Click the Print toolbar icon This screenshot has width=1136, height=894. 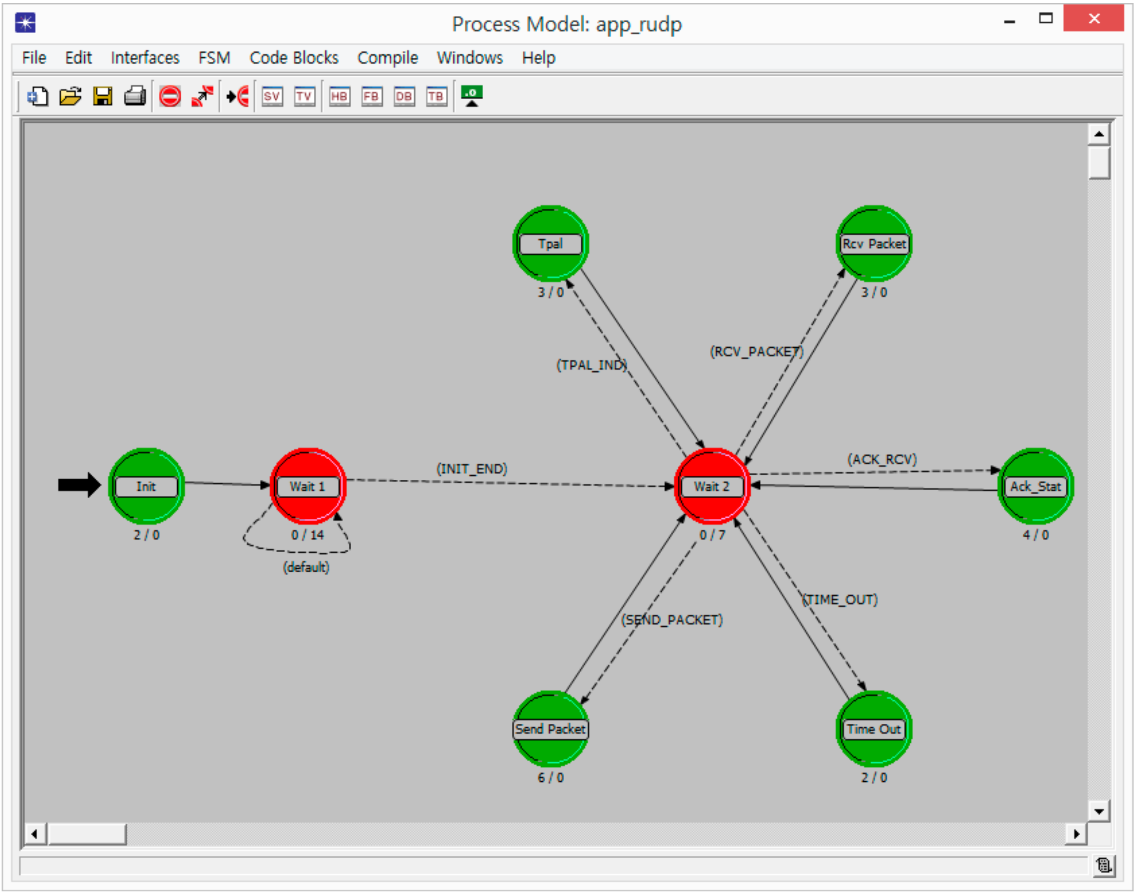click(x=135, y=96)
